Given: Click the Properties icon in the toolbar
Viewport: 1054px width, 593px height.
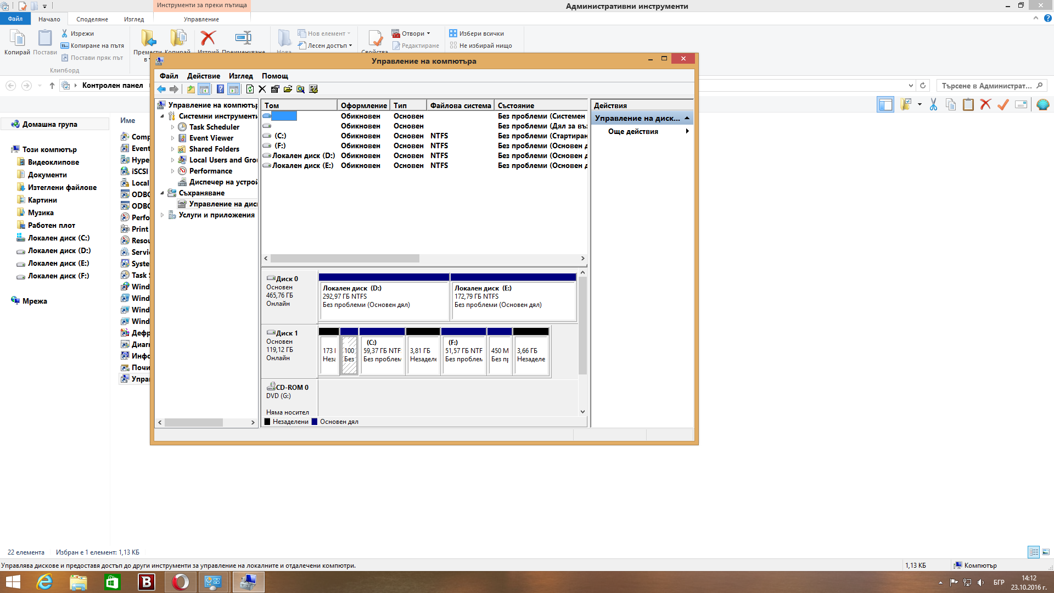Looking at the screenshot, I should point(275,89).
